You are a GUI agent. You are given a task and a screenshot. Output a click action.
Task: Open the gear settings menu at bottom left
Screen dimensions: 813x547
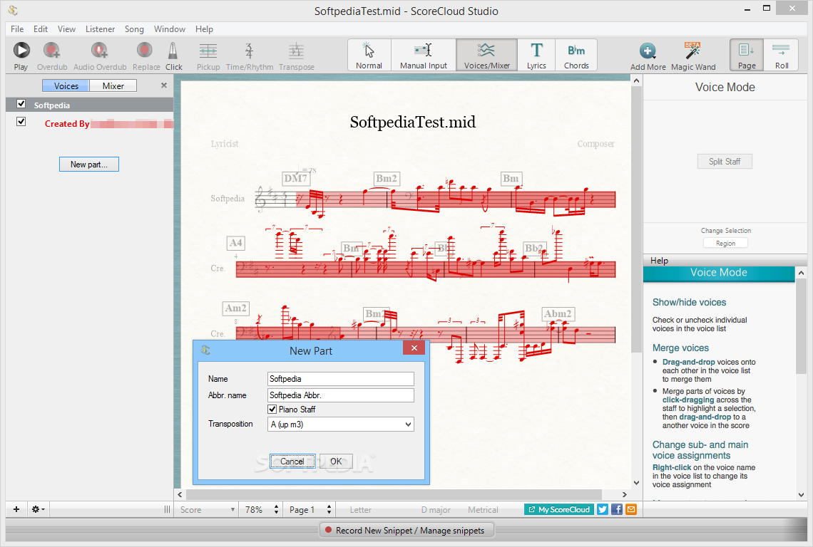(38, 509)
